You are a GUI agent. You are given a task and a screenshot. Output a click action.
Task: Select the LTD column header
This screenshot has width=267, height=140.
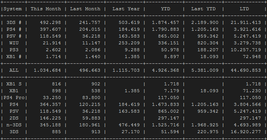coord(244,9)
